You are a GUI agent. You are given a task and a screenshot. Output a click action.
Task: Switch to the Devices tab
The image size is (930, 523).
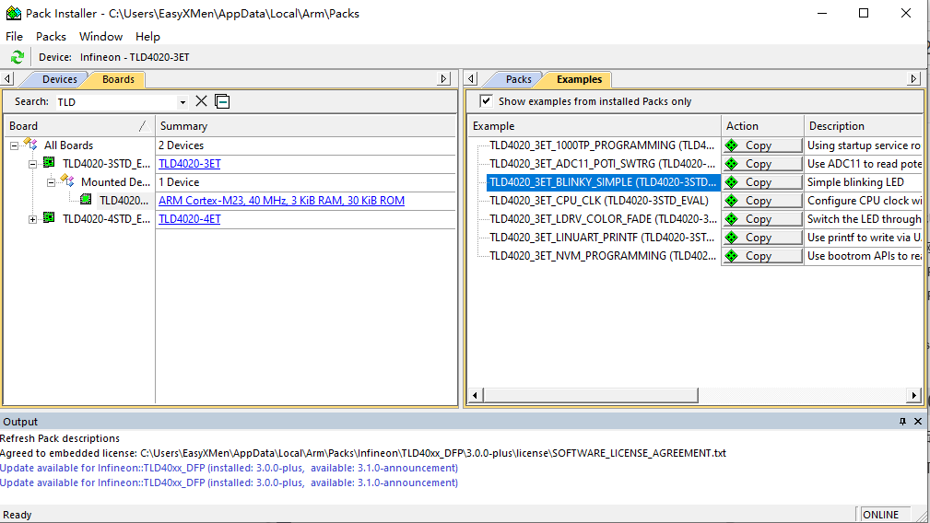click(59, 79)
